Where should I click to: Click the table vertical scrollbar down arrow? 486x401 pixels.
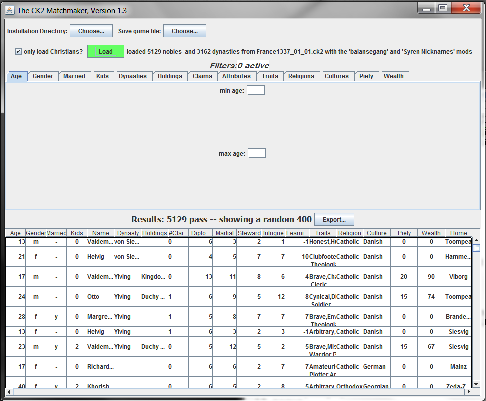click(476, 384)
